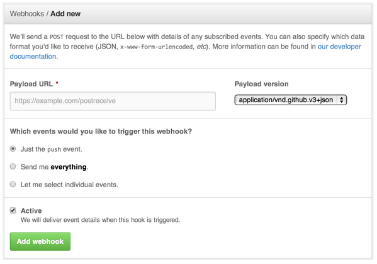Open the 'our developer' documentation link
Screen dimensions: 377x264
(339, 47)
